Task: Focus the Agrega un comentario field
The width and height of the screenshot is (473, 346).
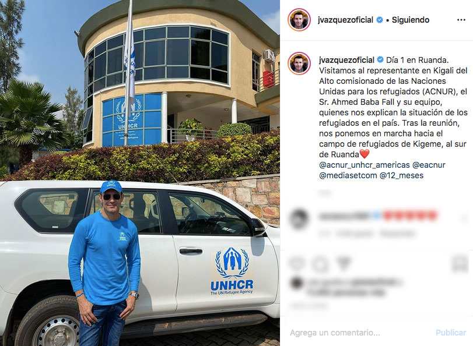Action: click(359, 333)
